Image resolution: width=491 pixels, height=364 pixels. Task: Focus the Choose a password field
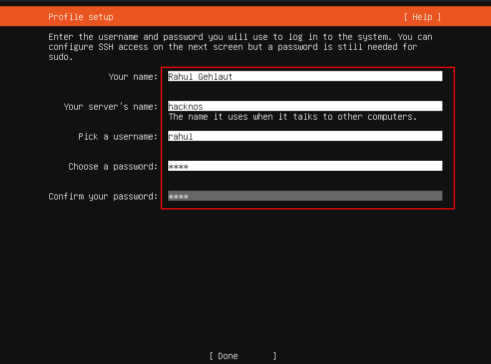coord(305,166)
